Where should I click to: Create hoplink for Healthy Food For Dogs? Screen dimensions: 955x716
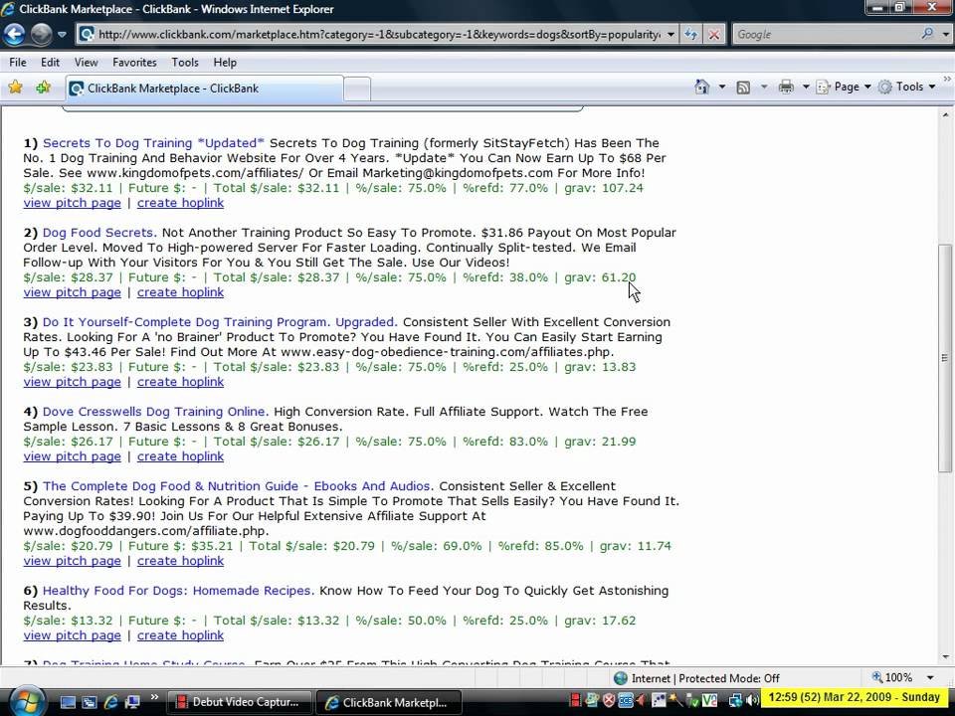click(x=180, y=635)
